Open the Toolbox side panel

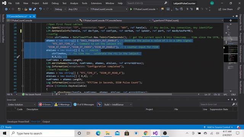pos(3,18)
